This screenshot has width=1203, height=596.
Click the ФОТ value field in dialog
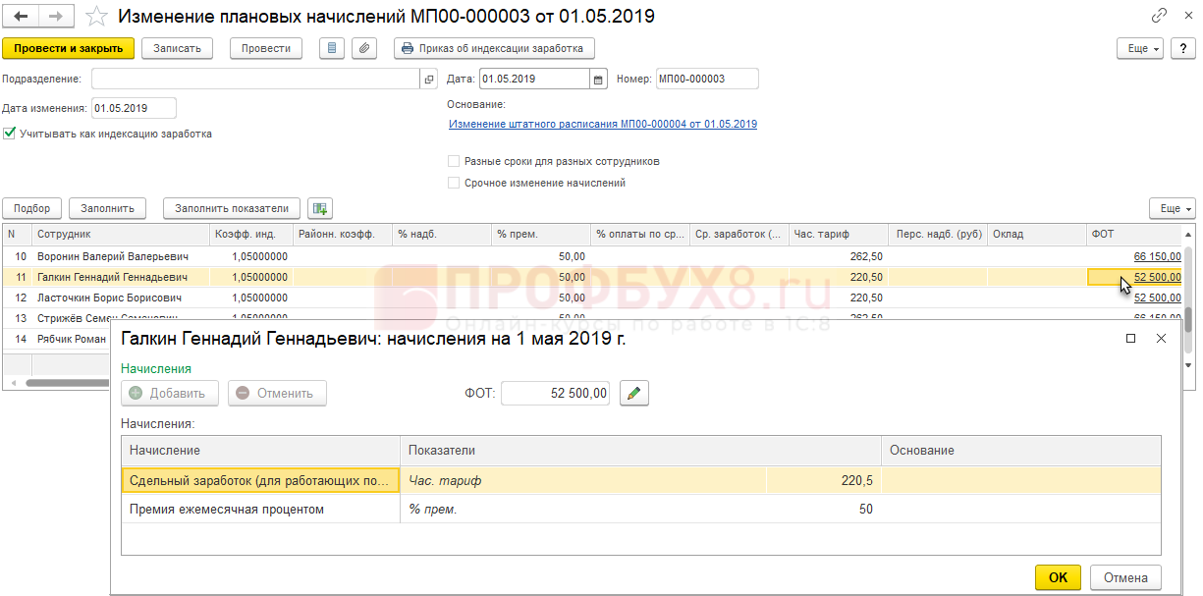[x=557, y=394]
